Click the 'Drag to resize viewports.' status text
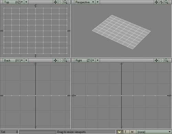Image resolution: width=172 pixels, height=134 pixels. tap(72, 132)
